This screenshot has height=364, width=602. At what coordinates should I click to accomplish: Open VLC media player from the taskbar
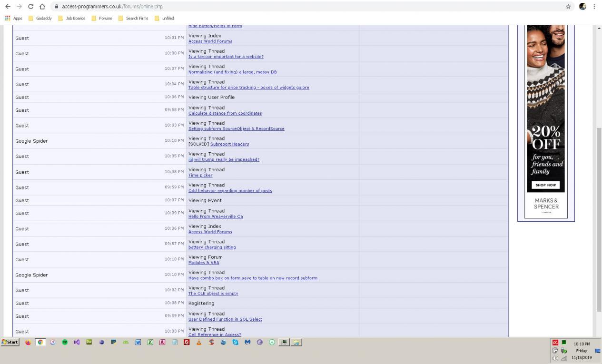click(199, 342)
